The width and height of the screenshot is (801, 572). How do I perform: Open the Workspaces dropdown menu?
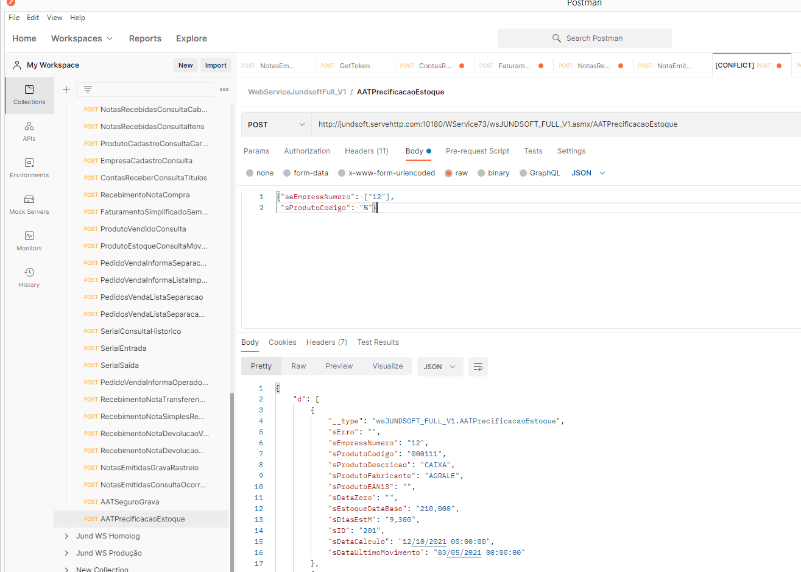pos(82,38)
